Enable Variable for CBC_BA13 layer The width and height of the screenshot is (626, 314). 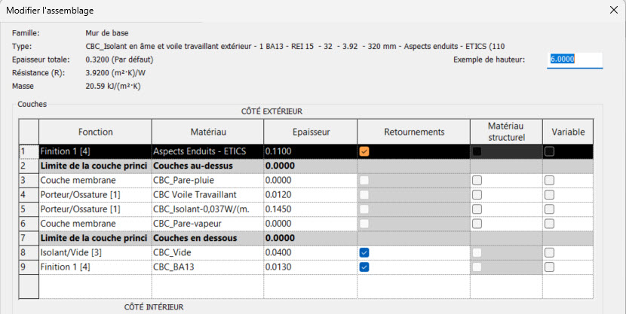[550, 267]
